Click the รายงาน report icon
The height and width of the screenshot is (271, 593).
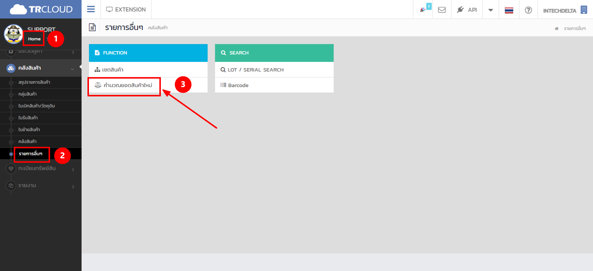[x=11, y=185]
